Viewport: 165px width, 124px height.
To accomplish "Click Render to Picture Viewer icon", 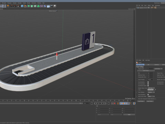I will click(15, 6).
